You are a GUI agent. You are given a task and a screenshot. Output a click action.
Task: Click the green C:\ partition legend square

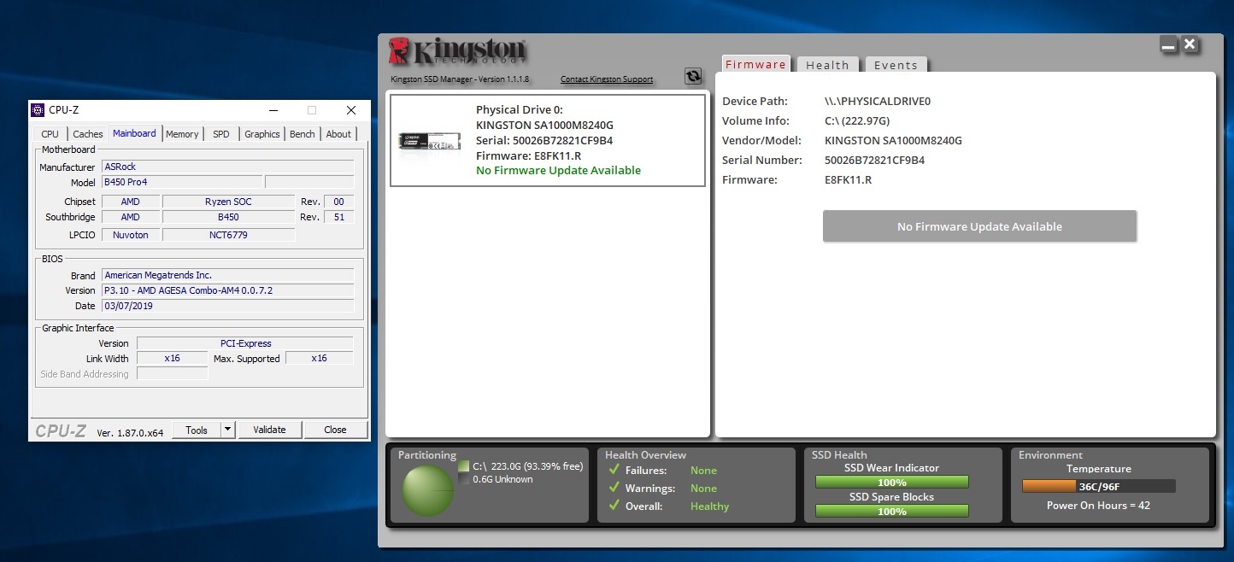pyautogui.click(x=464, y=466)
